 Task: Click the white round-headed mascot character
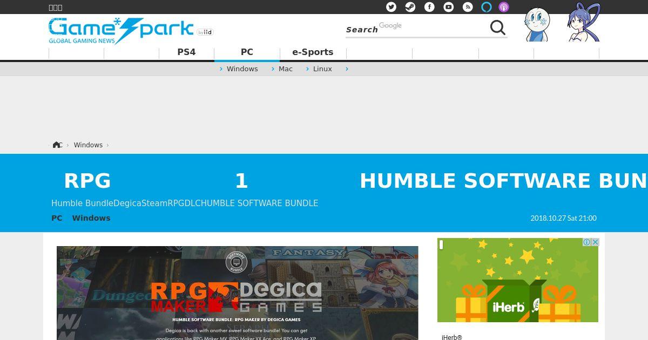[537, 25]
